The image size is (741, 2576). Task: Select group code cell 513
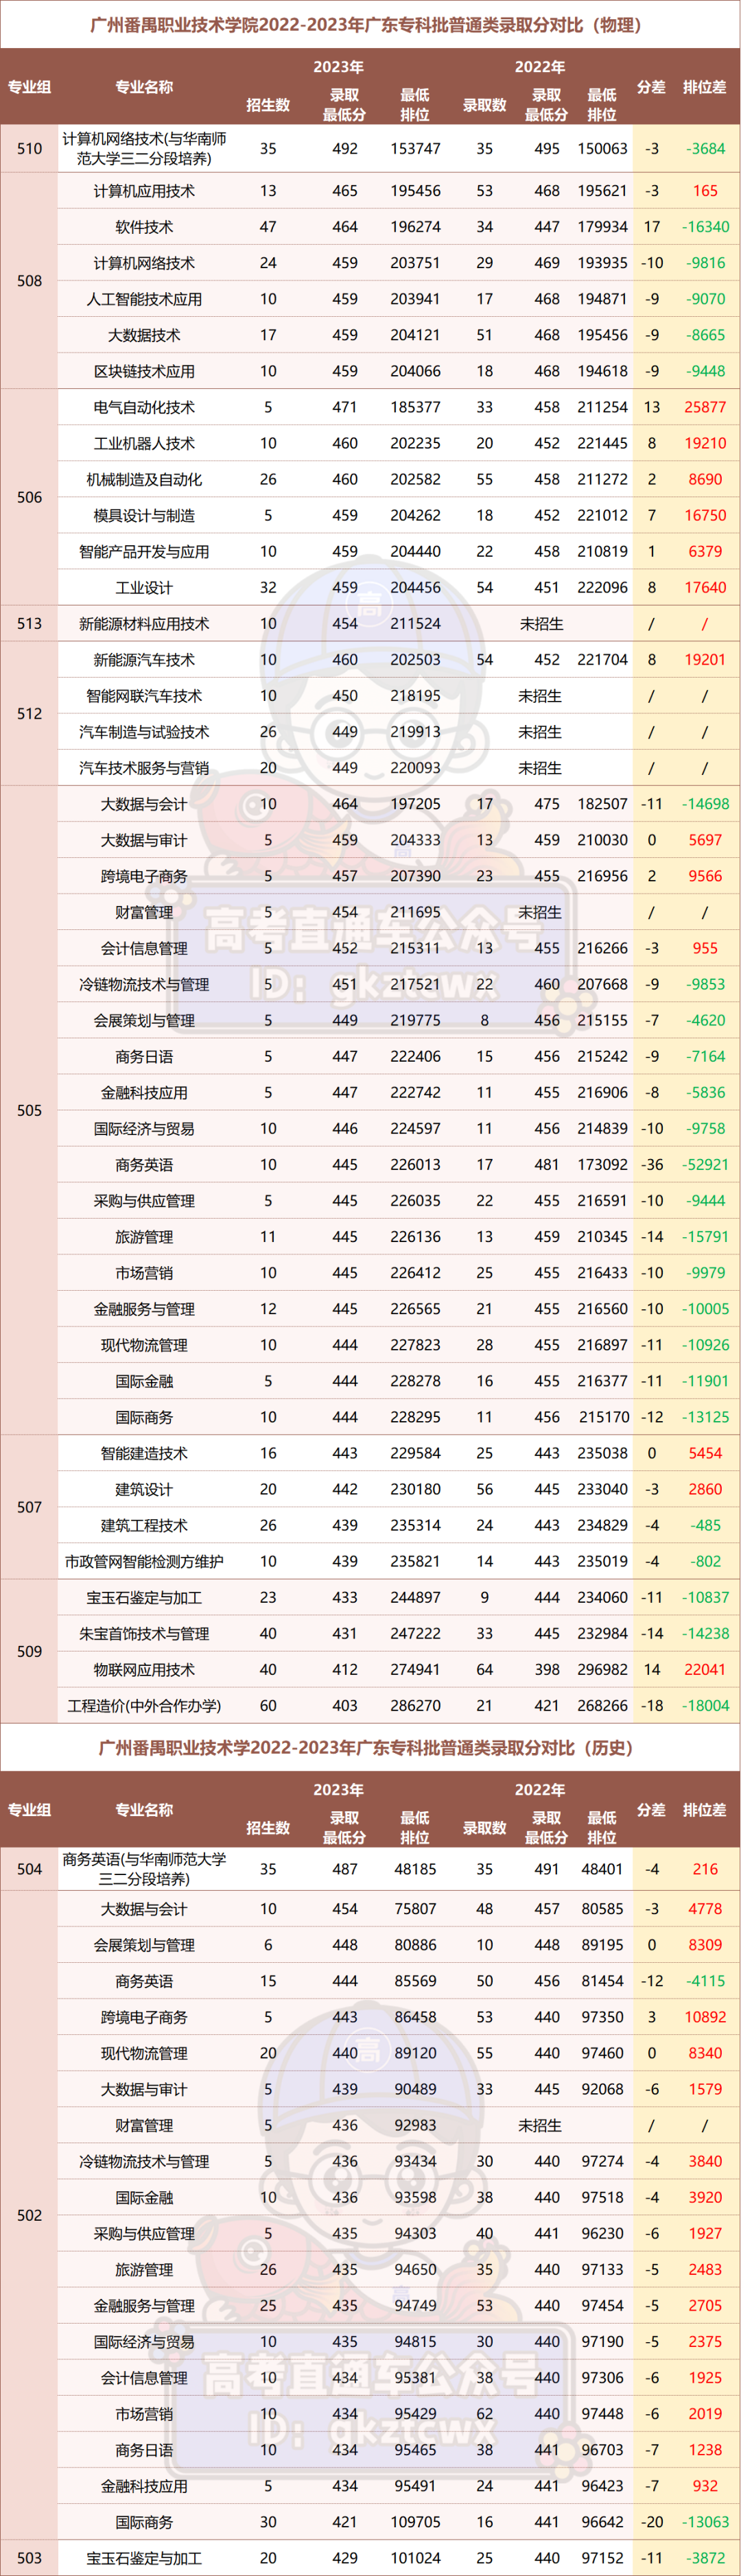(x=29, y=624)
